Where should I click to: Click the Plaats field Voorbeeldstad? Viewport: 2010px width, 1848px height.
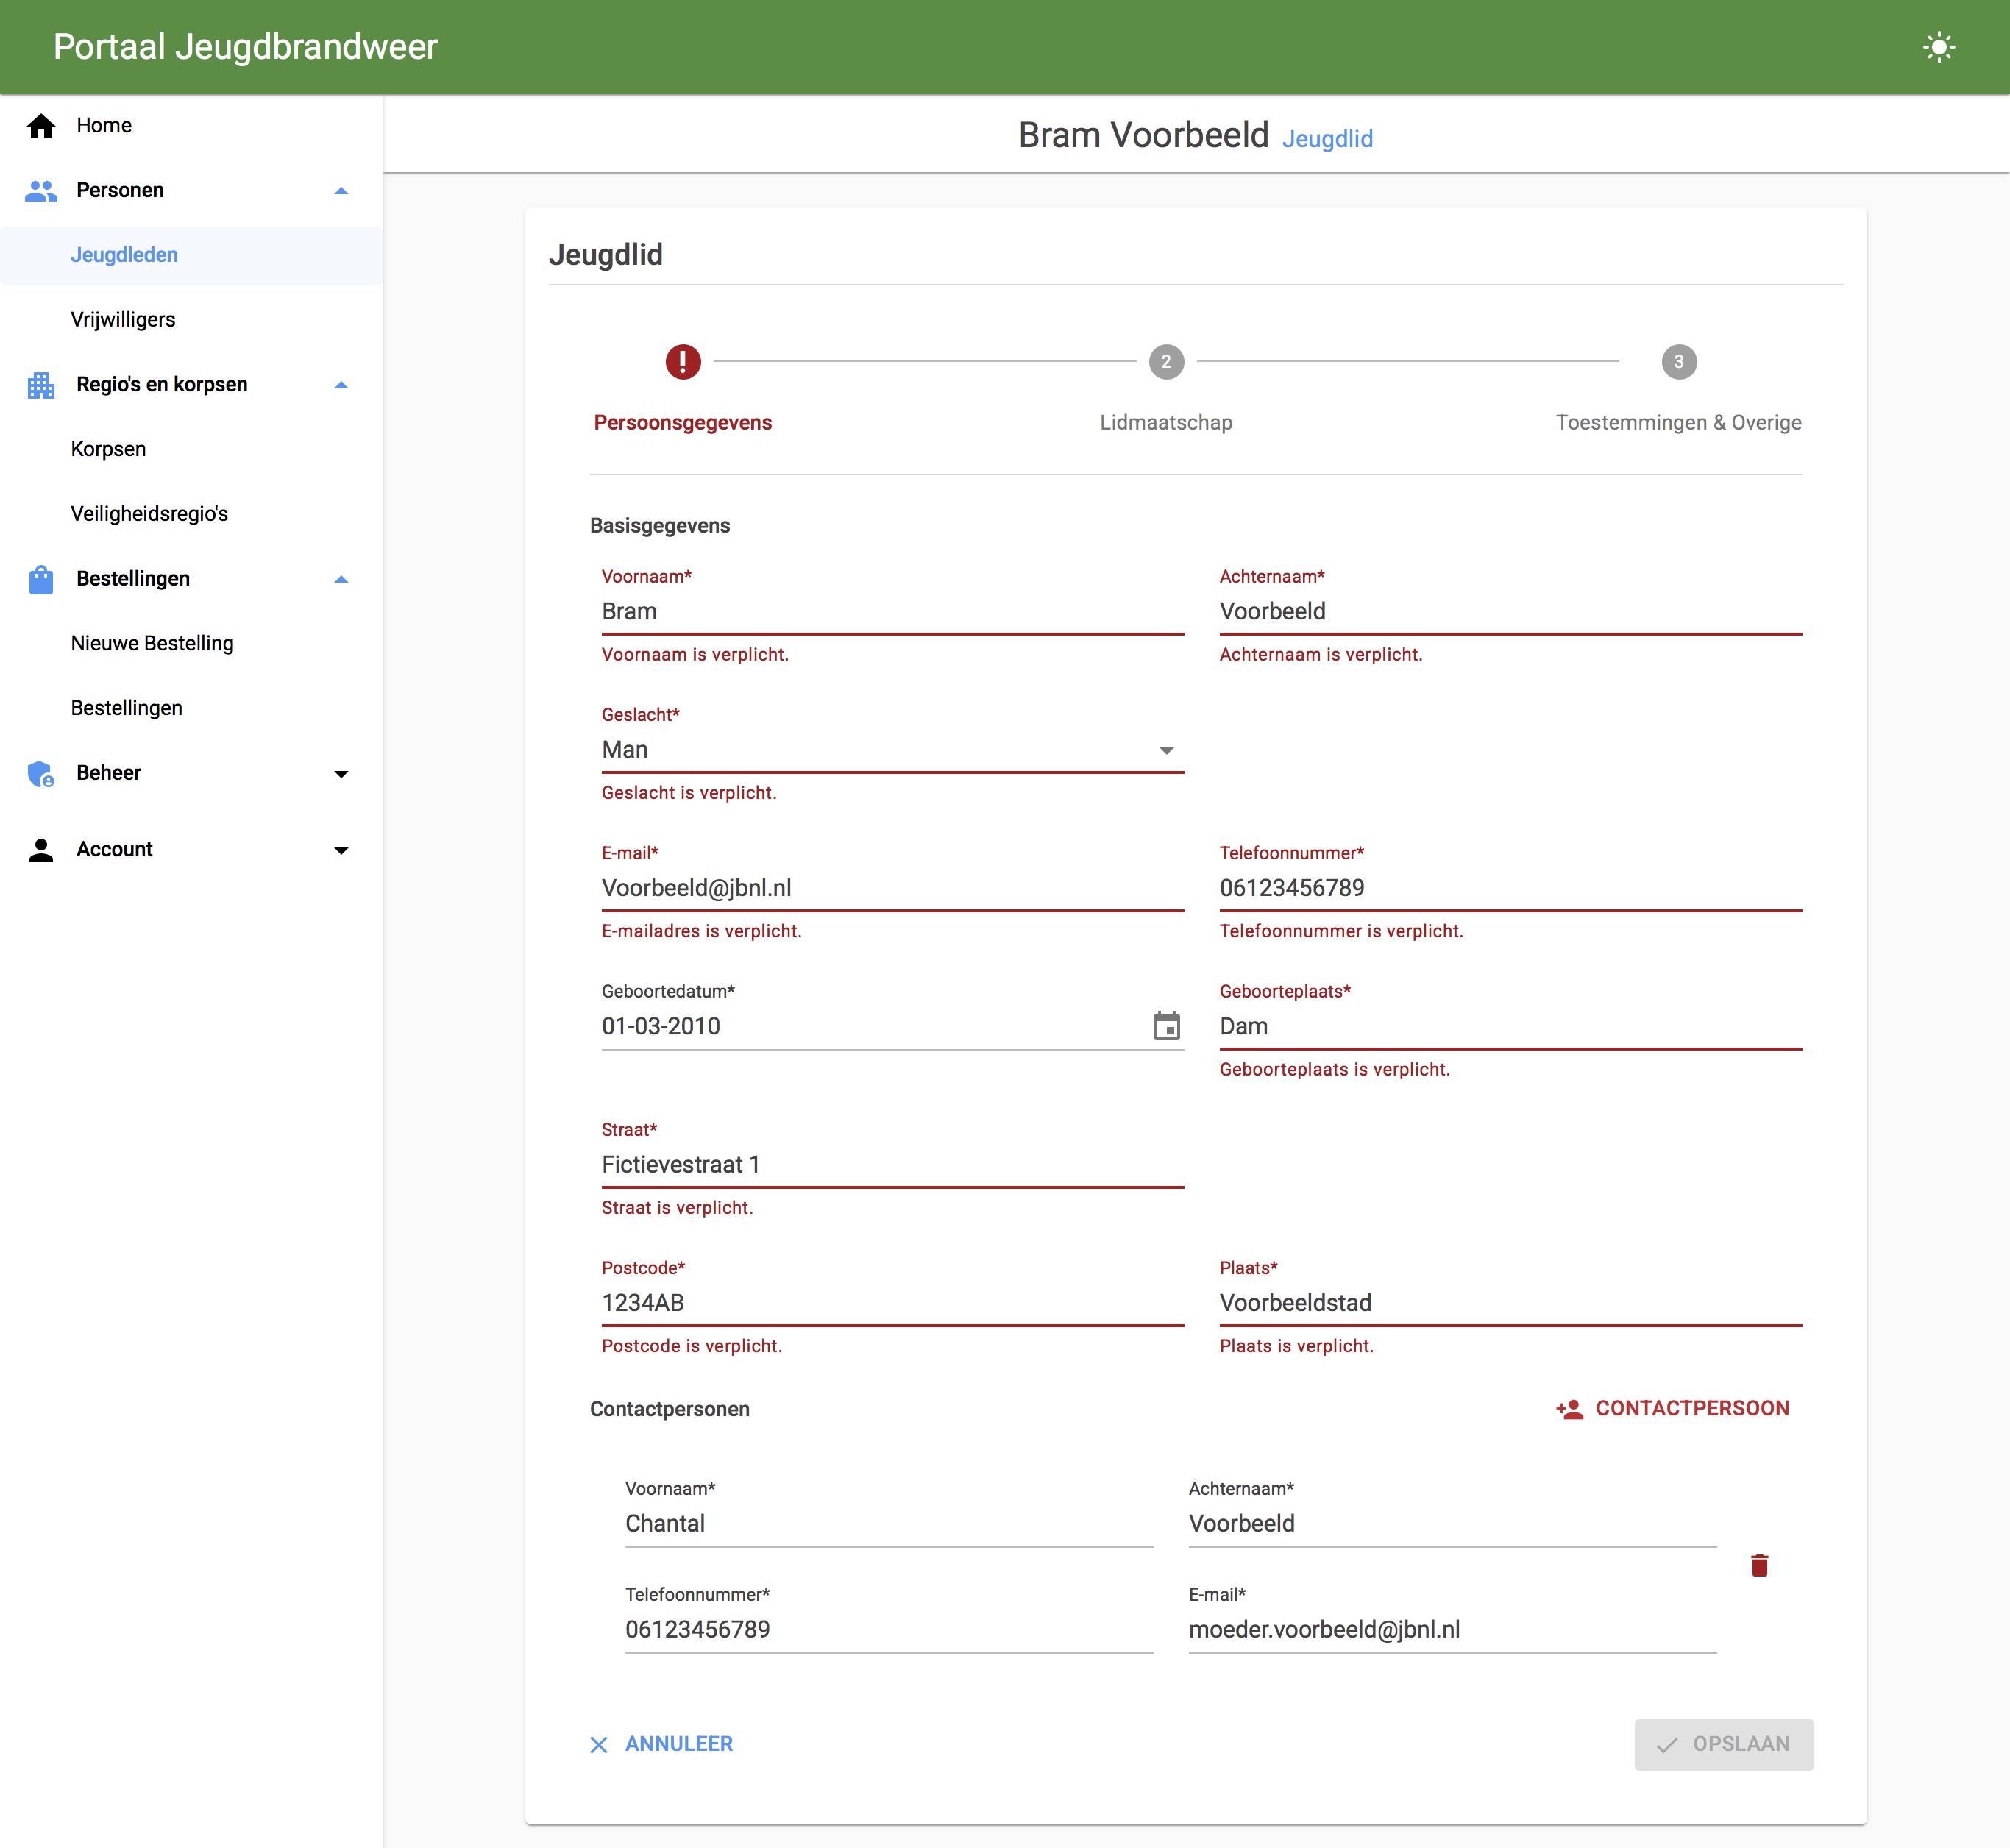pyautogui.click(x=1510, y=1303)
